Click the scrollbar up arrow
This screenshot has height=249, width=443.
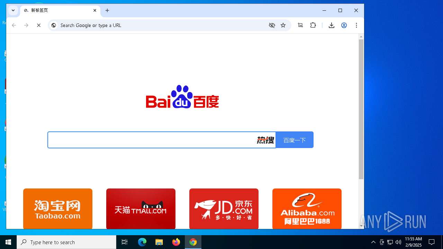coord(361,36)
